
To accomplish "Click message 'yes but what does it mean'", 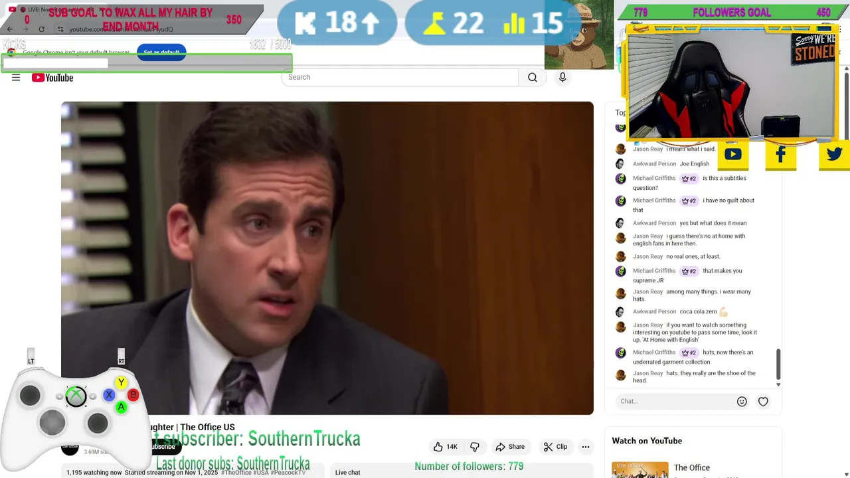I will (713, 223).
